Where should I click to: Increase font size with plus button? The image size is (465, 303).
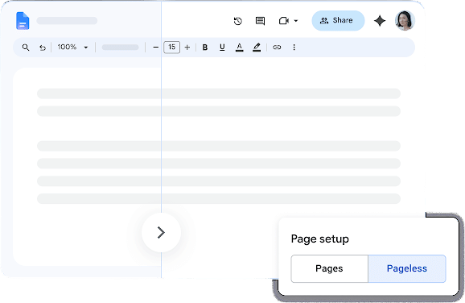click(187, 48)
